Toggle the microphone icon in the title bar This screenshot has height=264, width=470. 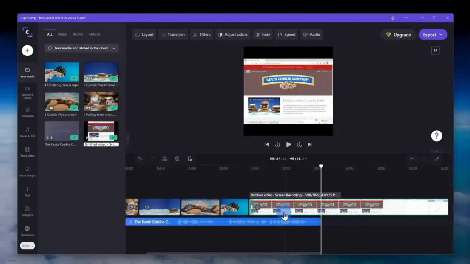[392, 17]
